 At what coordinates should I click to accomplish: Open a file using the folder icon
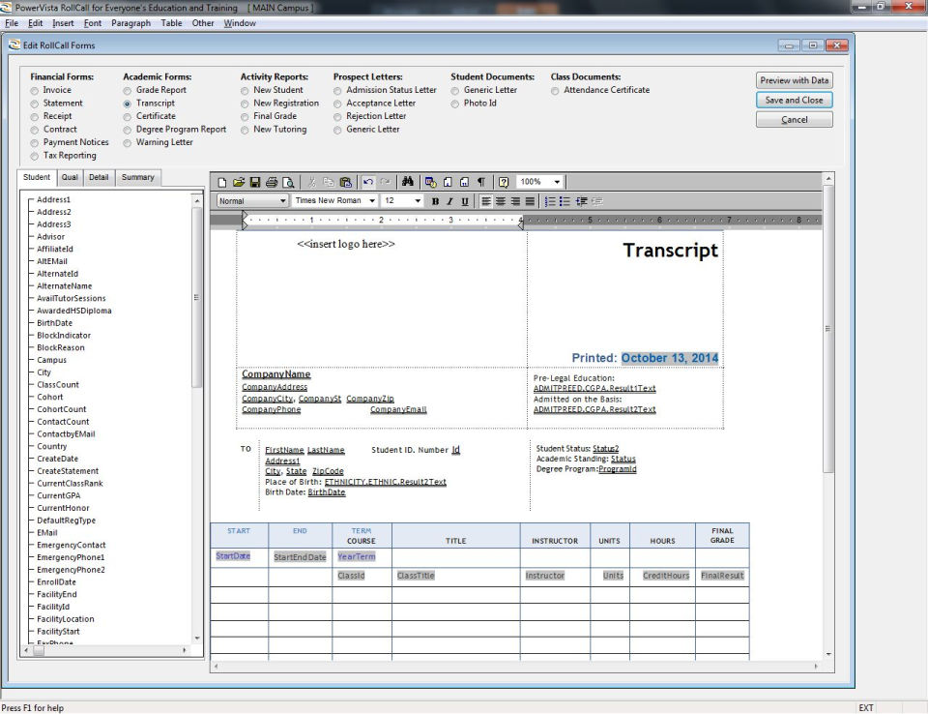tap(239, 182)
